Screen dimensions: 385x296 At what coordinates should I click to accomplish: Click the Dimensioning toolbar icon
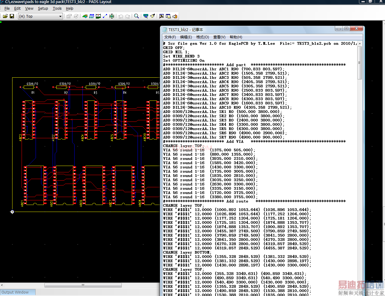click(x=98, y=16)
